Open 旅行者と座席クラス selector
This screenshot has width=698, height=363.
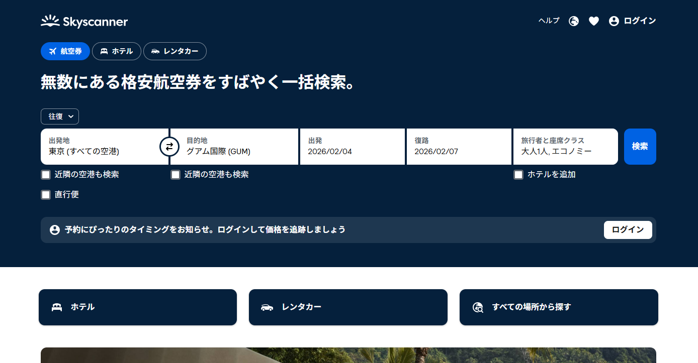pyautogui.click(x=565, y=147)
